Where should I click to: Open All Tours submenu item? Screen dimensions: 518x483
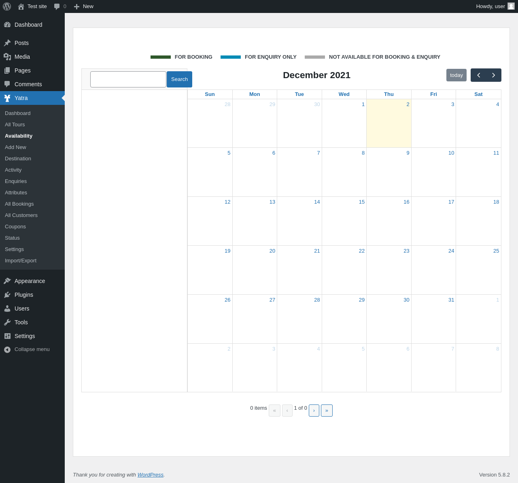point(15,125)
